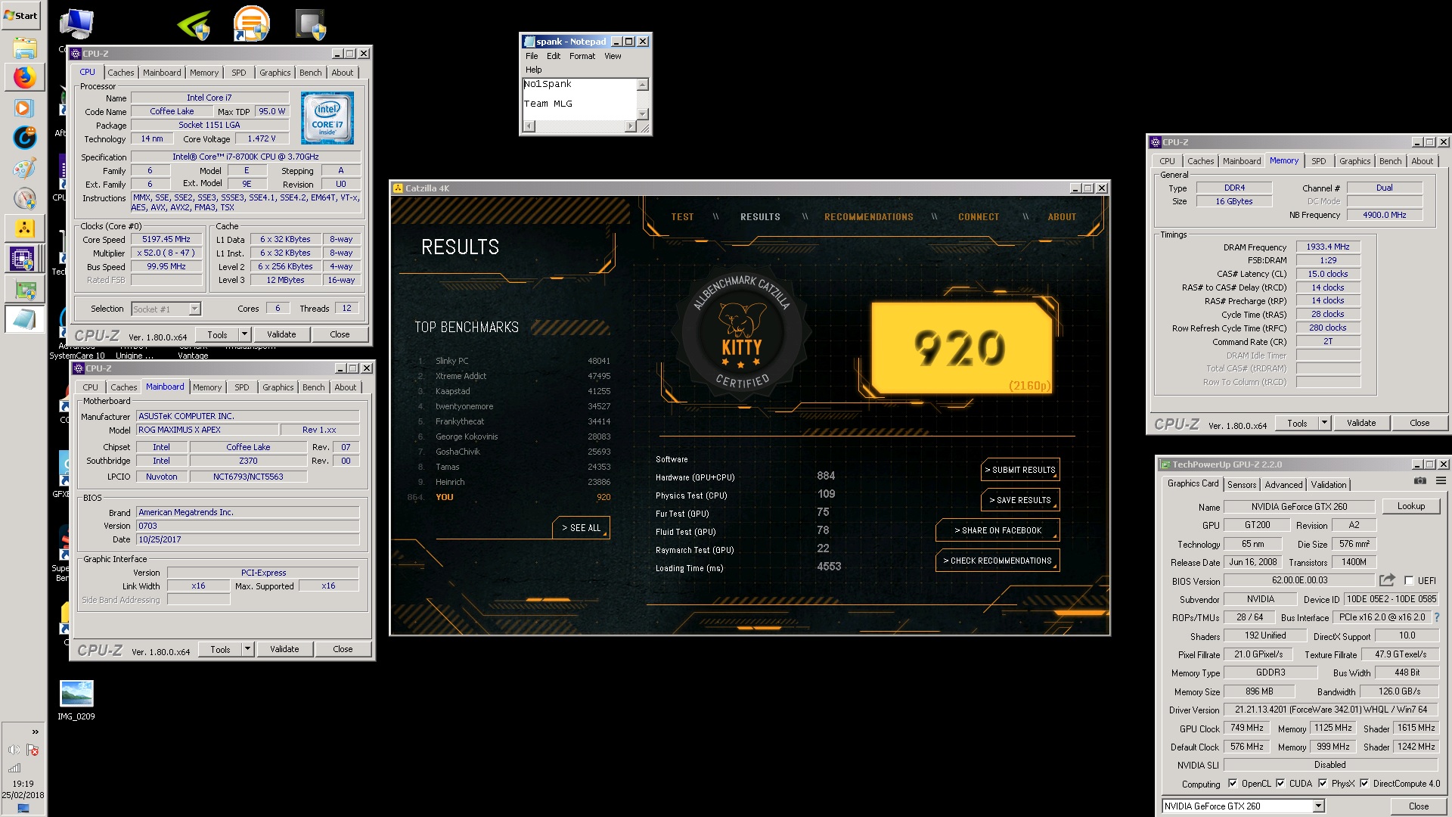Switch to Notepad taskbar icon
This screenshot has height=817, width=1452.
coord(24,318)
